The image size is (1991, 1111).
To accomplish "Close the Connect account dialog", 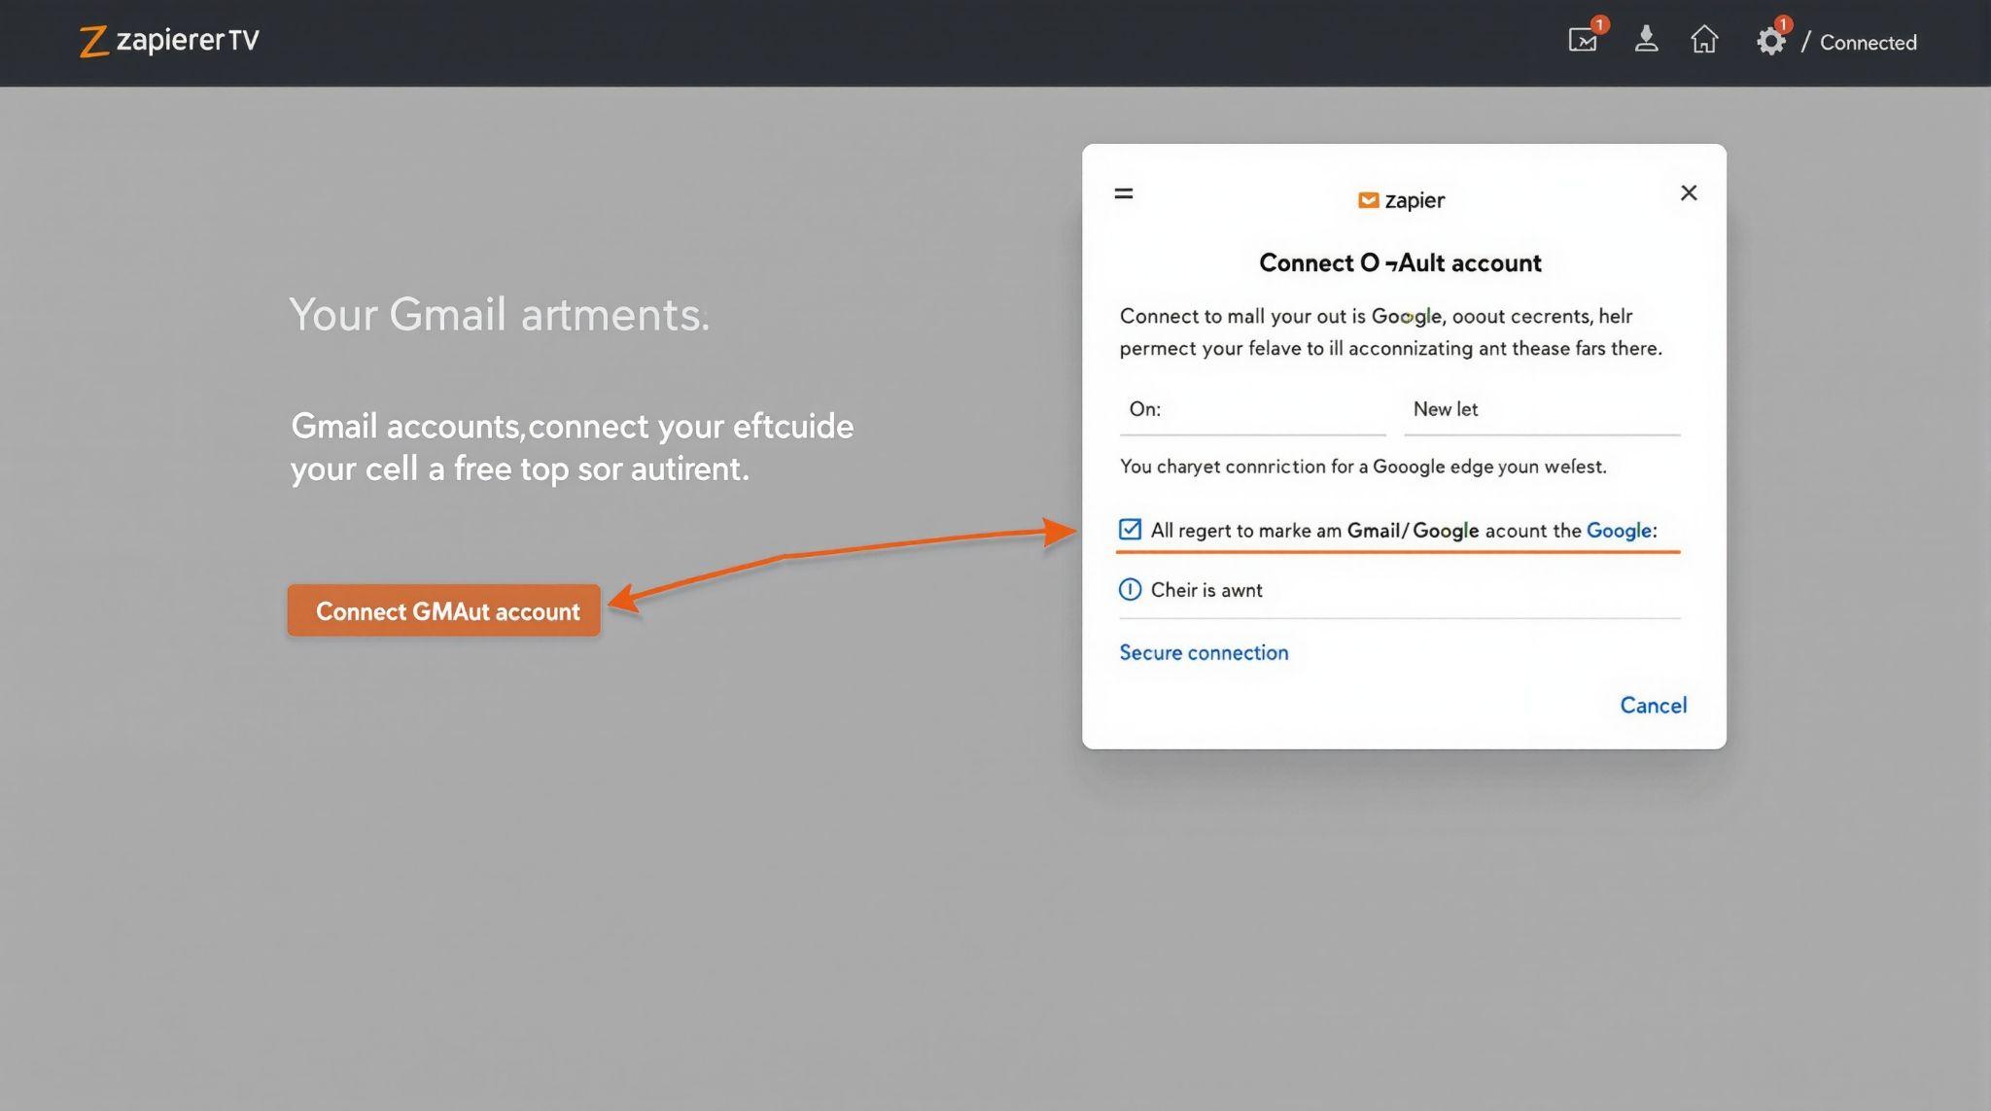I will 1689,193.
